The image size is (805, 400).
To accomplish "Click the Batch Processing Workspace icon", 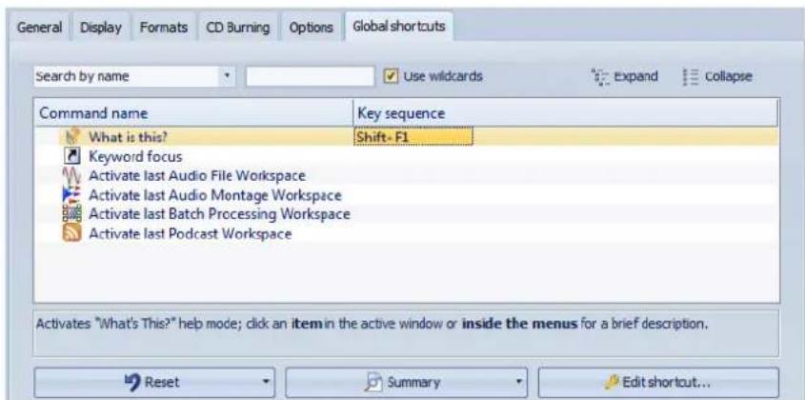I will 71,214.
